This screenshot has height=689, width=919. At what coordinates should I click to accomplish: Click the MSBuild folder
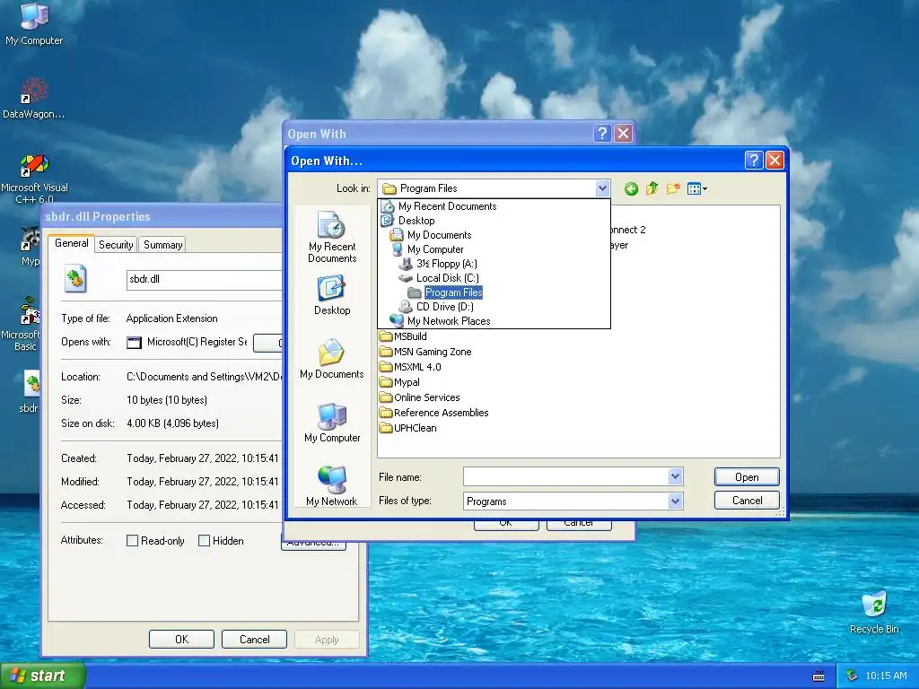click(403, 336)
